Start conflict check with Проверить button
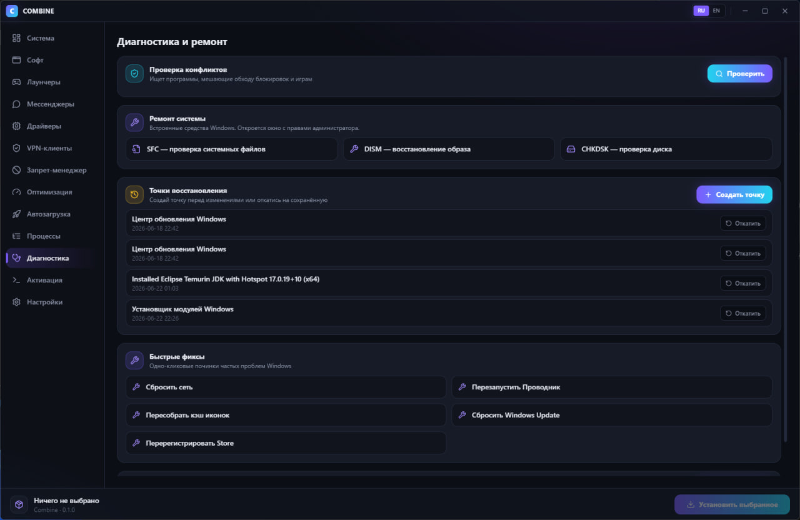Viewport: 800px width, 520px height. tap(740, 74)
